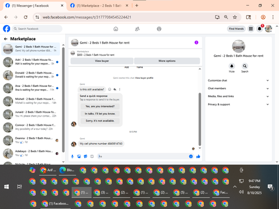Image resolution: width=279 pixels, height=209 pixels.
Task: Click the Find friends button
Action: (x=236, y=29)
